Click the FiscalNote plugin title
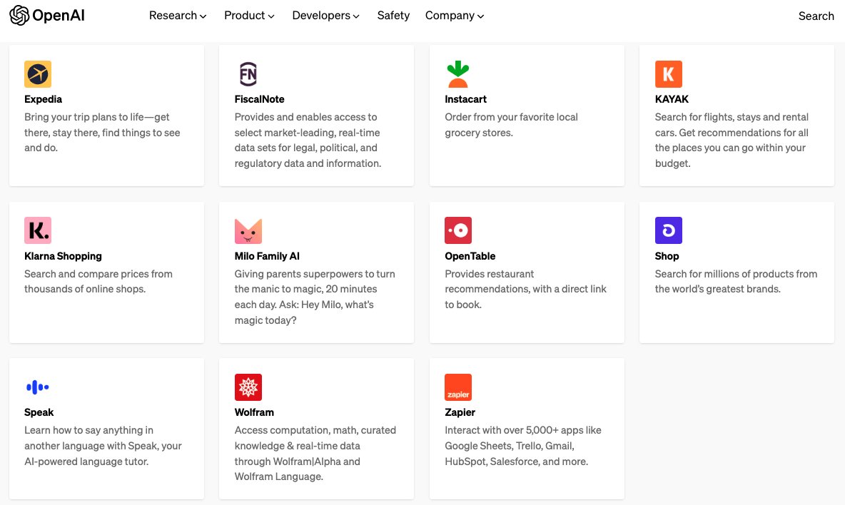Image resolution: width=845 pixels, height=505 pixels. pos(259,99)
